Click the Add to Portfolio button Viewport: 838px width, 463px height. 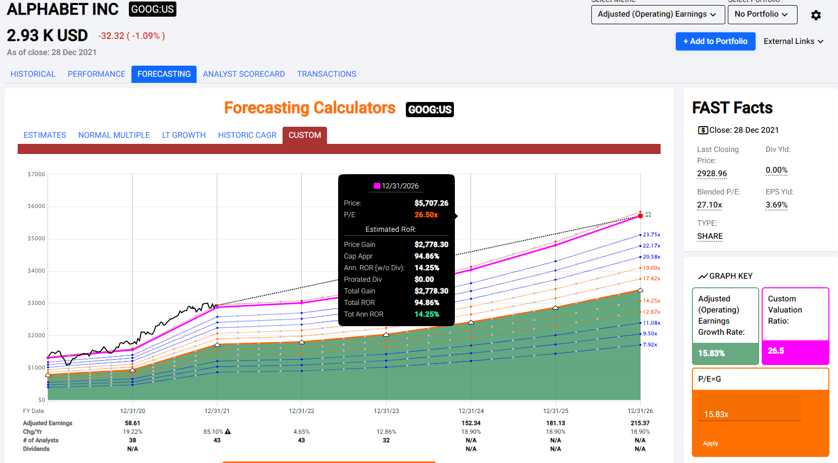715,41
